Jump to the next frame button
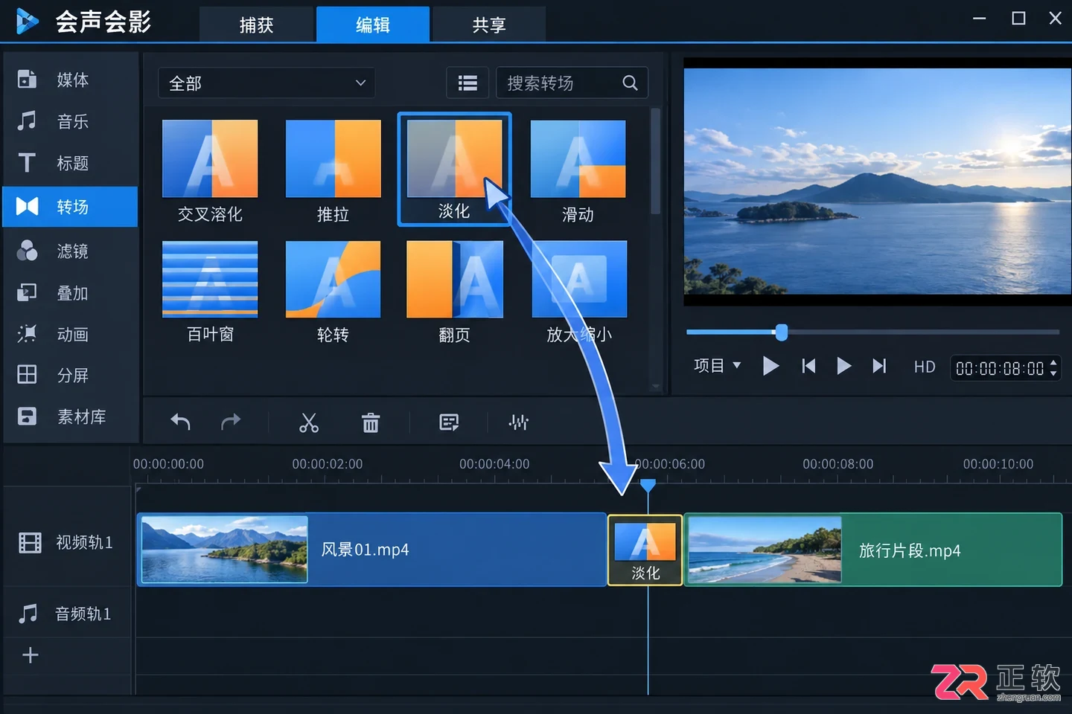Image resolution: width=1072 pixels, height=714 pixels. [x=879, y=366]
